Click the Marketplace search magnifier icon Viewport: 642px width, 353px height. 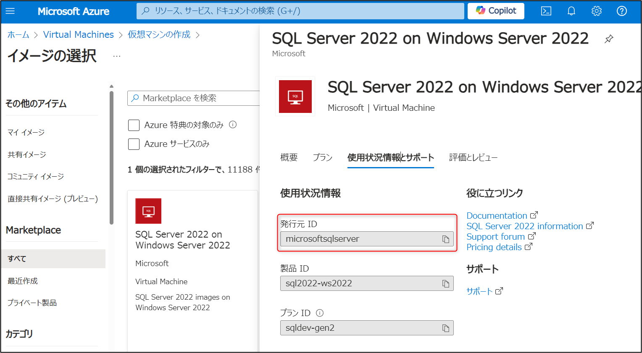pyautogui.click(x=135, y=98)
